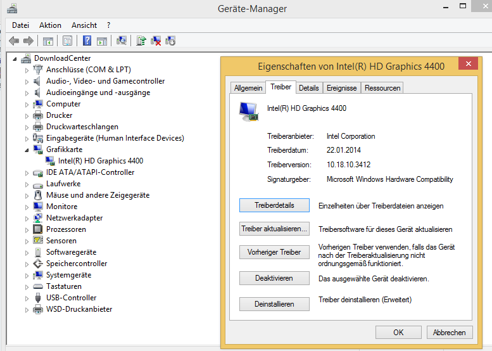The image size is (492, 351).
Task: Click the Treiberdatum value 22.01.2014
Action: [344, 150]
